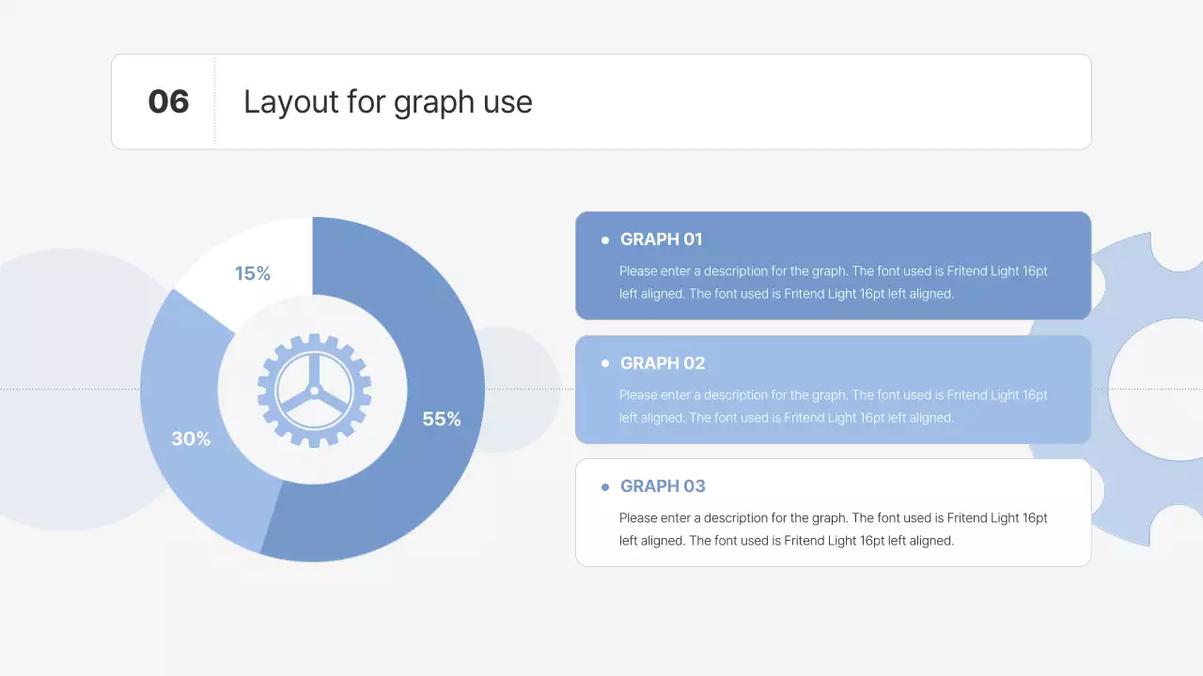The height and width of the screenshot is (676, 1203).
Task: Click the bullet dot beside GRAPH 03
Action: (x=605, y=486)
